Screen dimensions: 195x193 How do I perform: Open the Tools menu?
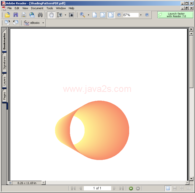coord(50,8)
